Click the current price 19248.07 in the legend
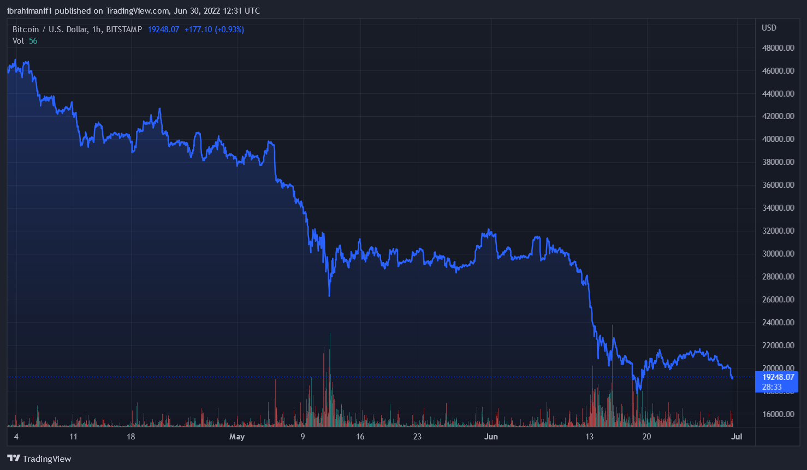Viewport: 807px width, 470px height. coord(163,29)
